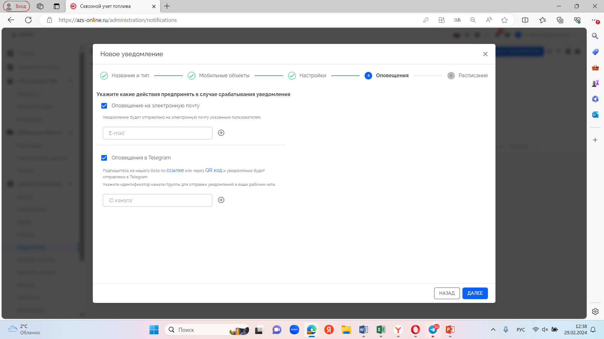Jump to Расписание step
This screenshot has width=604, height=339.
[x=473, y=76]
